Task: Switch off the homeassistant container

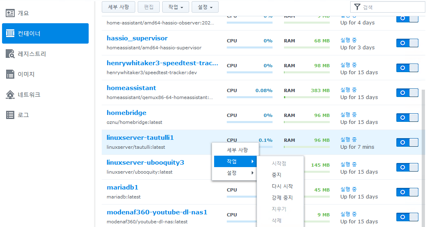Action: click(407, 93)
